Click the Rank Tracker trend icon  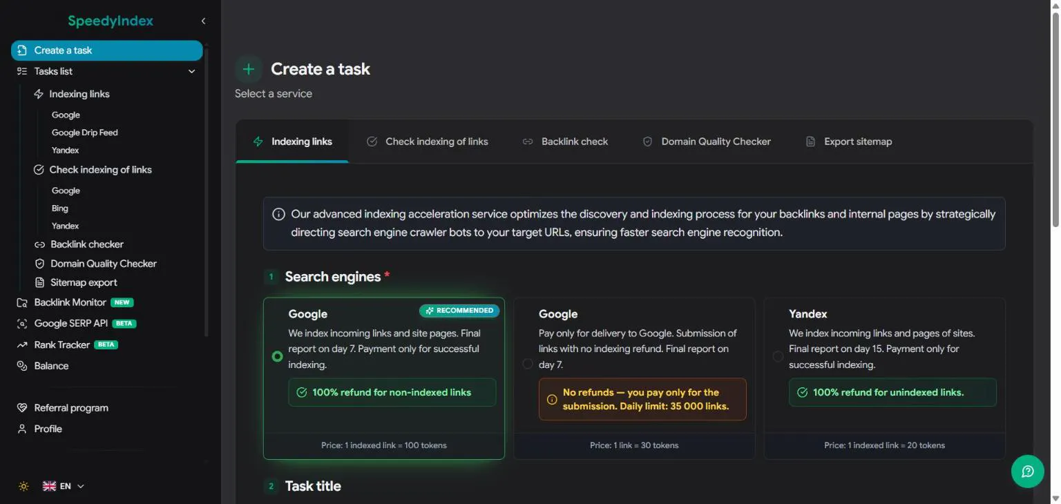(22, 345)
